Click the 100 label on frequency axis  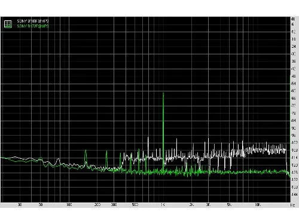69,205
